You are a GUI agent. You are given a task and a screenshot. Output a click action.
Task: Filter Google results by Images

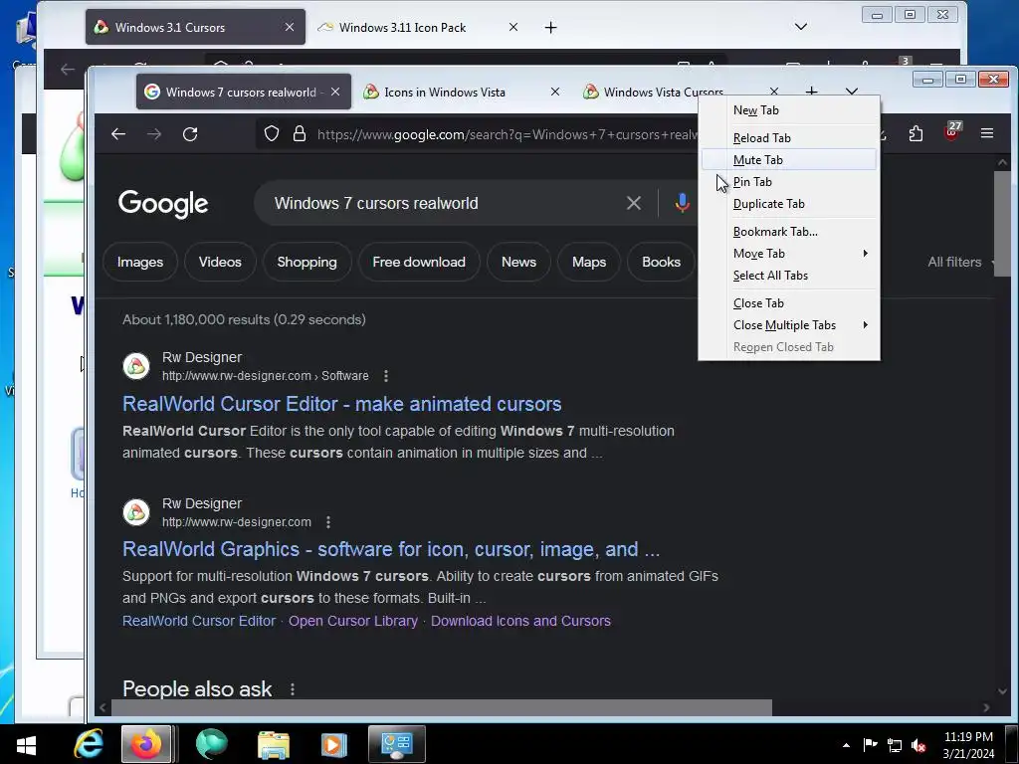click(140, 262)
